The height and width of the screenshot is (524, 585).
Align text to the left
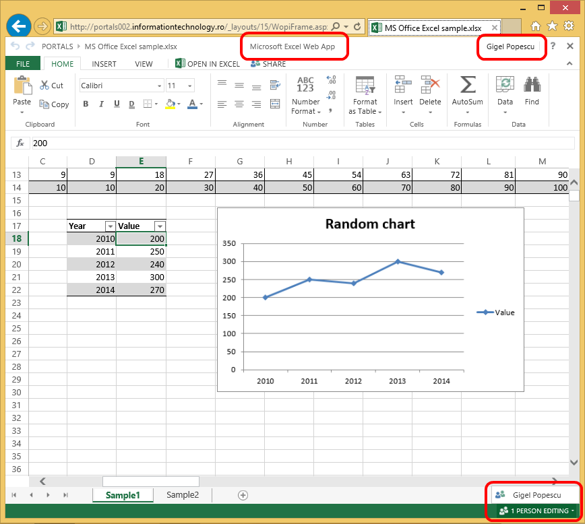tap(222, 104)
